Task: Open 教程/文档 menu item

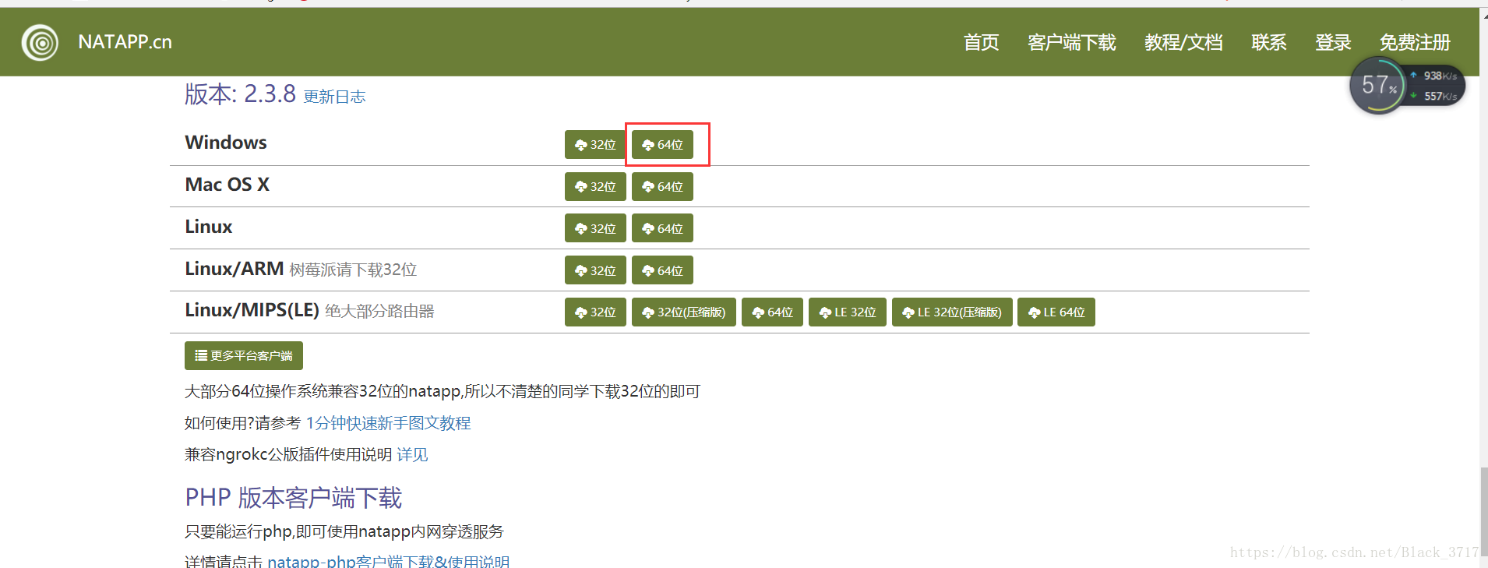Action: point(1183,42)
